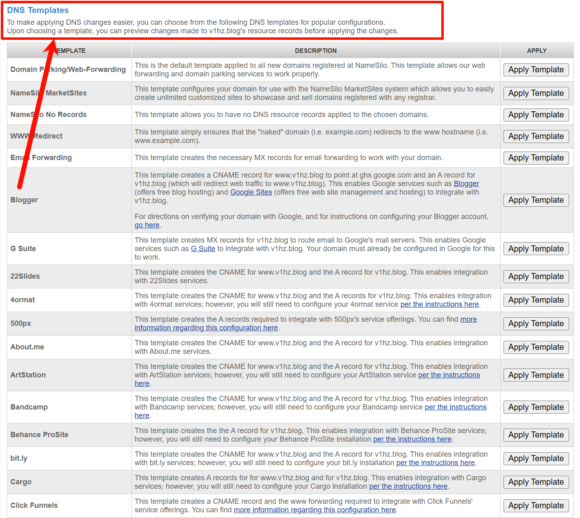Click Apply Template for Blogger

[x=536, y=200]
